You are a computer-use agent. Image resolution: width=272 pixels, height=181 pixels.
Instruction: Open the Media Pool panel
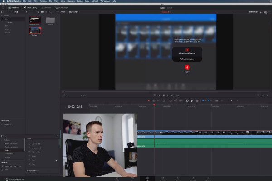pos(14,8)
